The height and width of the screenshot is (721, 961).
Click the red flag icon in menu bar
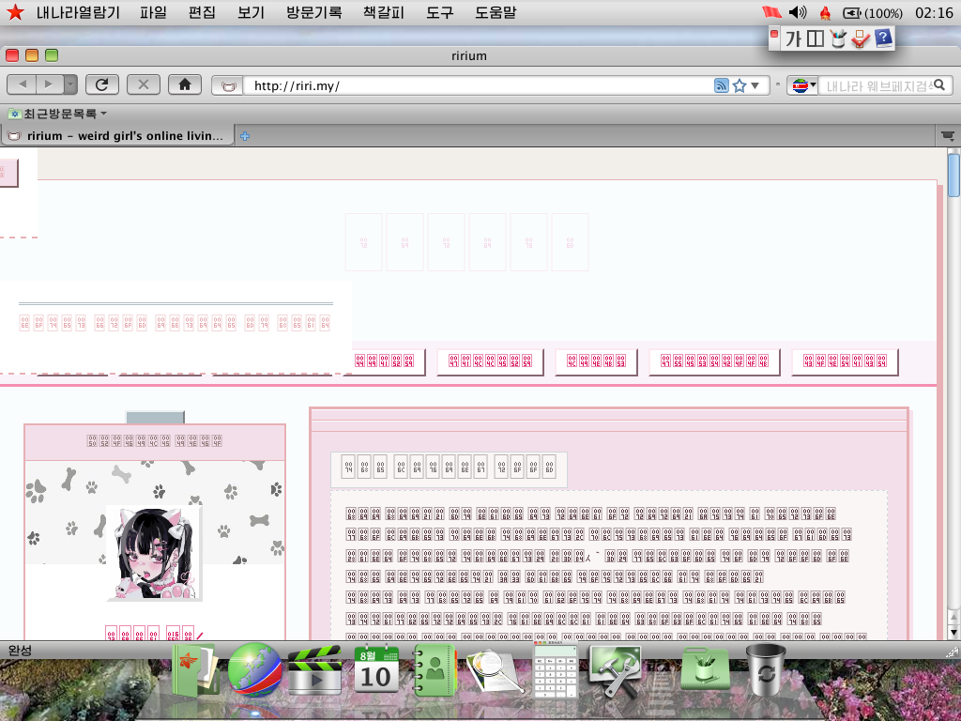tap(771, 12)
